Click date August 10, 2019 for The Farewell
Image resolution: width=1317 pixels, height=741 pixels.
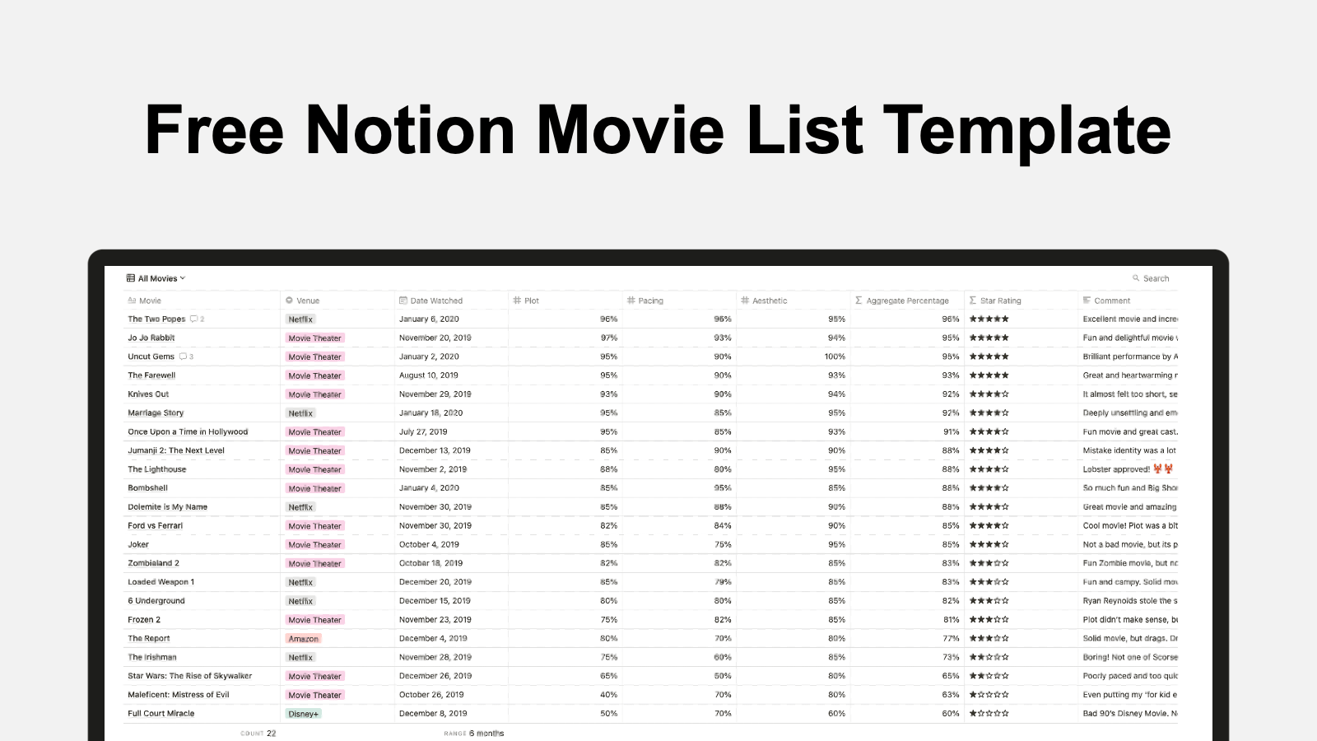pyautogui.click(x=429, y=375)
